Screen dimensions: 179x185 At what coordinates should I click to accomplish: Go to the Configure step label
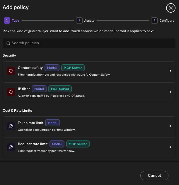pos(167,21)
